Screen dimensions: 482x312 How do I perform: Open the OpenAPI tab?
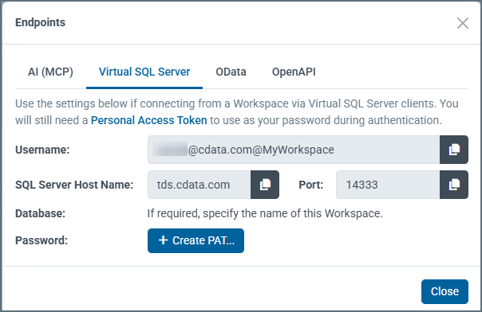[294, 72]
